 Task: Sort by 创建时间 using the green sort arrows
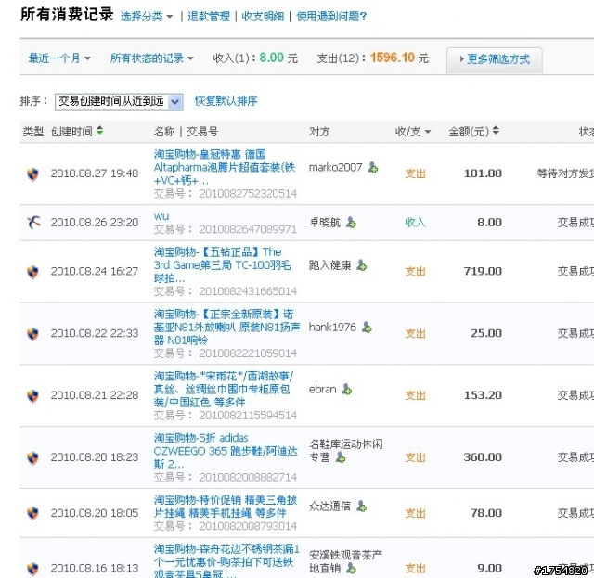(x=99, y=131)
